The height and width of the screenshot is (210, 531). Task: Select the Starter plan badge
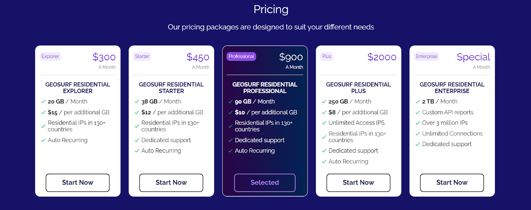coord(142,56)
